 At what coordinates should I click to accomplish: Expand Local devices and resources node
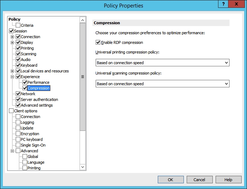12,71
